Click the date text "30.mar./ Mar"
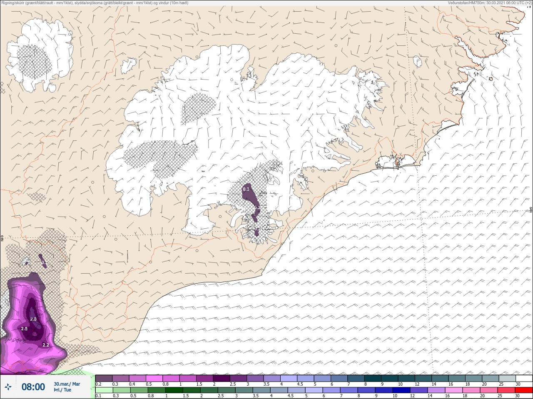533x399 pixels. coord(67,384)
